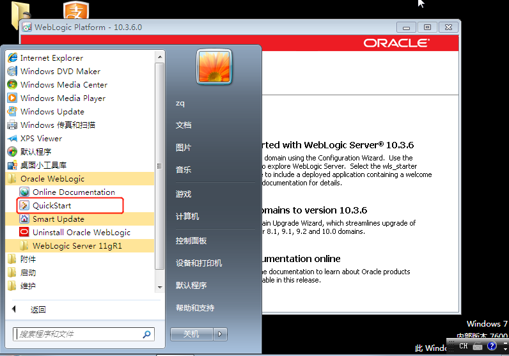Click 桌面小工具库 gadget icon
This screenshot has width=509, height=356.
point(12,165)
